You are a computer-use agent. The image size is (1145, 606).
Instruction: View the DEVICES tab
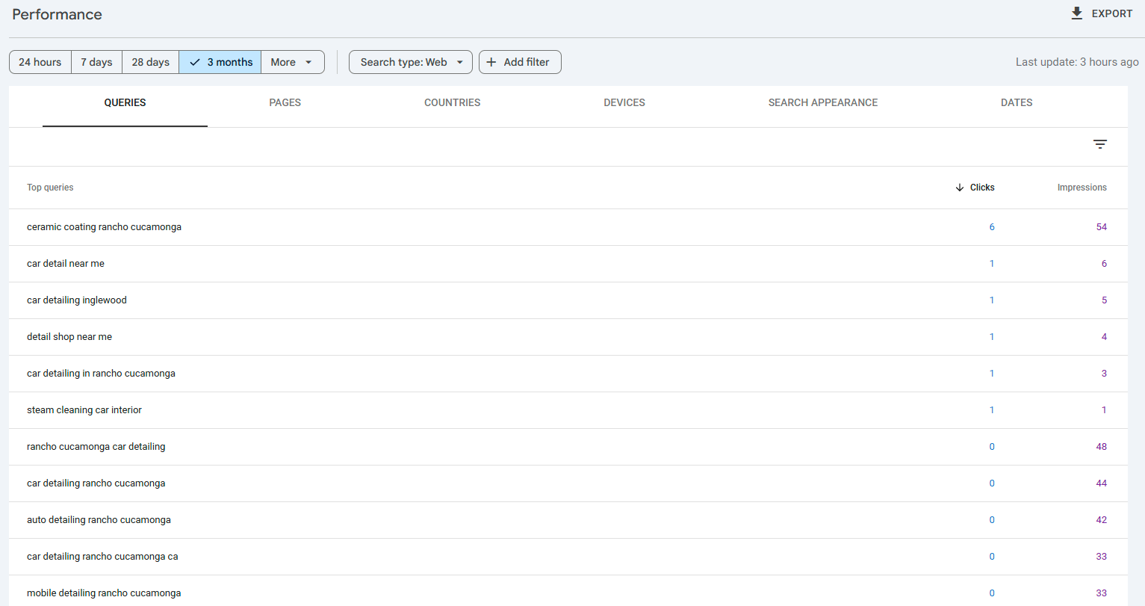pyautogui.click(x=624, y=102)
